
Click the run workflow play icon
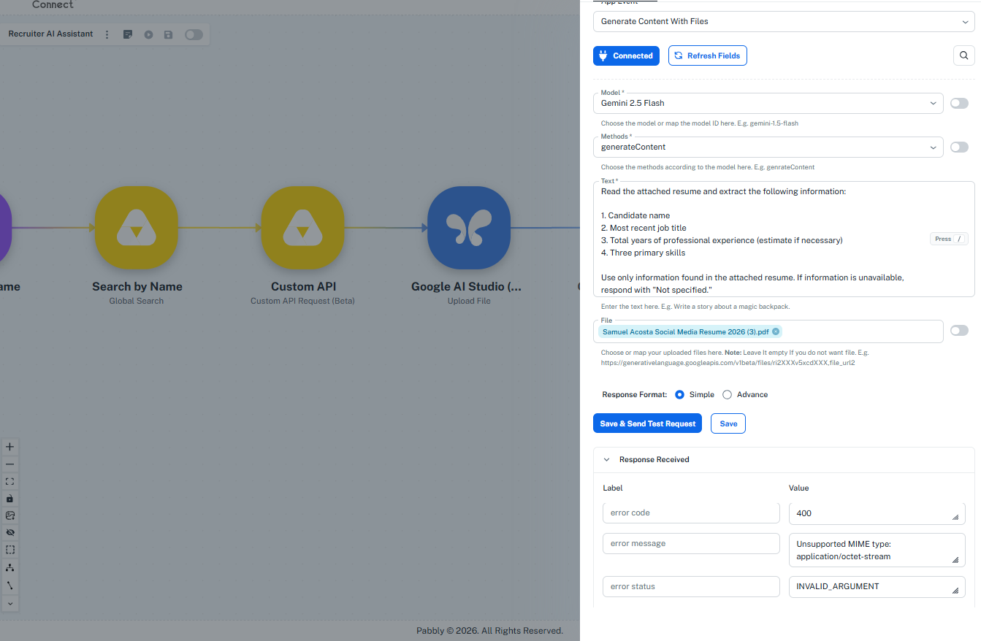pos(148,34)
